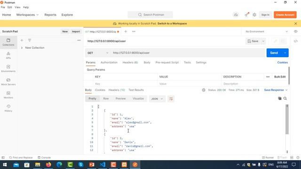This screenshot has width=301, height=169.
Task: Select the Preview response view
Action: point(120,99)
